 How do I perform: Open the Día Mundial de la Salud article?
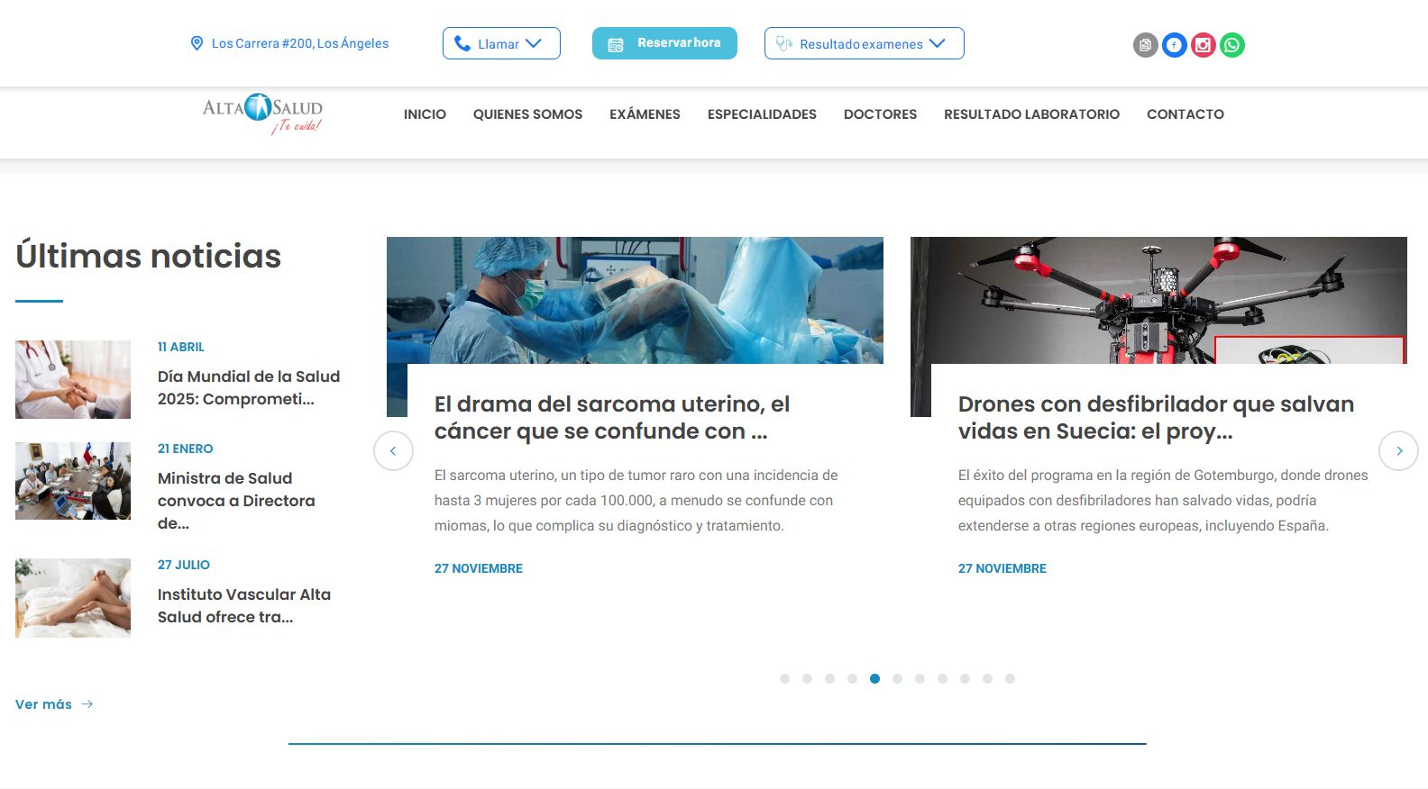click(x=249, y=387)
